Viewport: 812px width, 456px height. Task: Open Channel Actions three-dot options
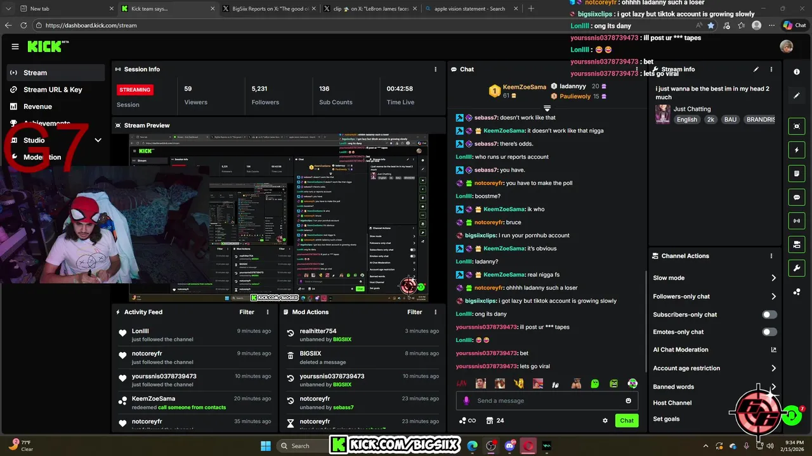coord(771,256)
